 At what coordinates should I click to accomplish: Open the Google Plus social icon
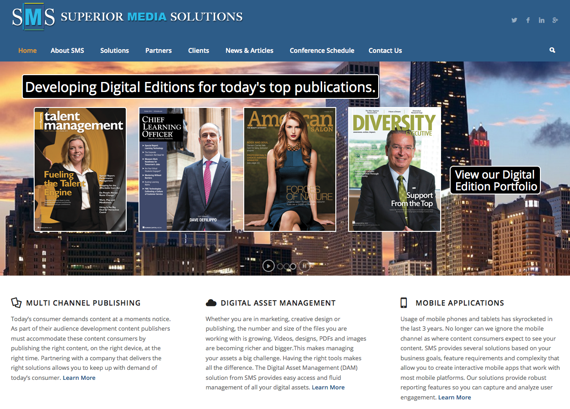coord(555,20)
